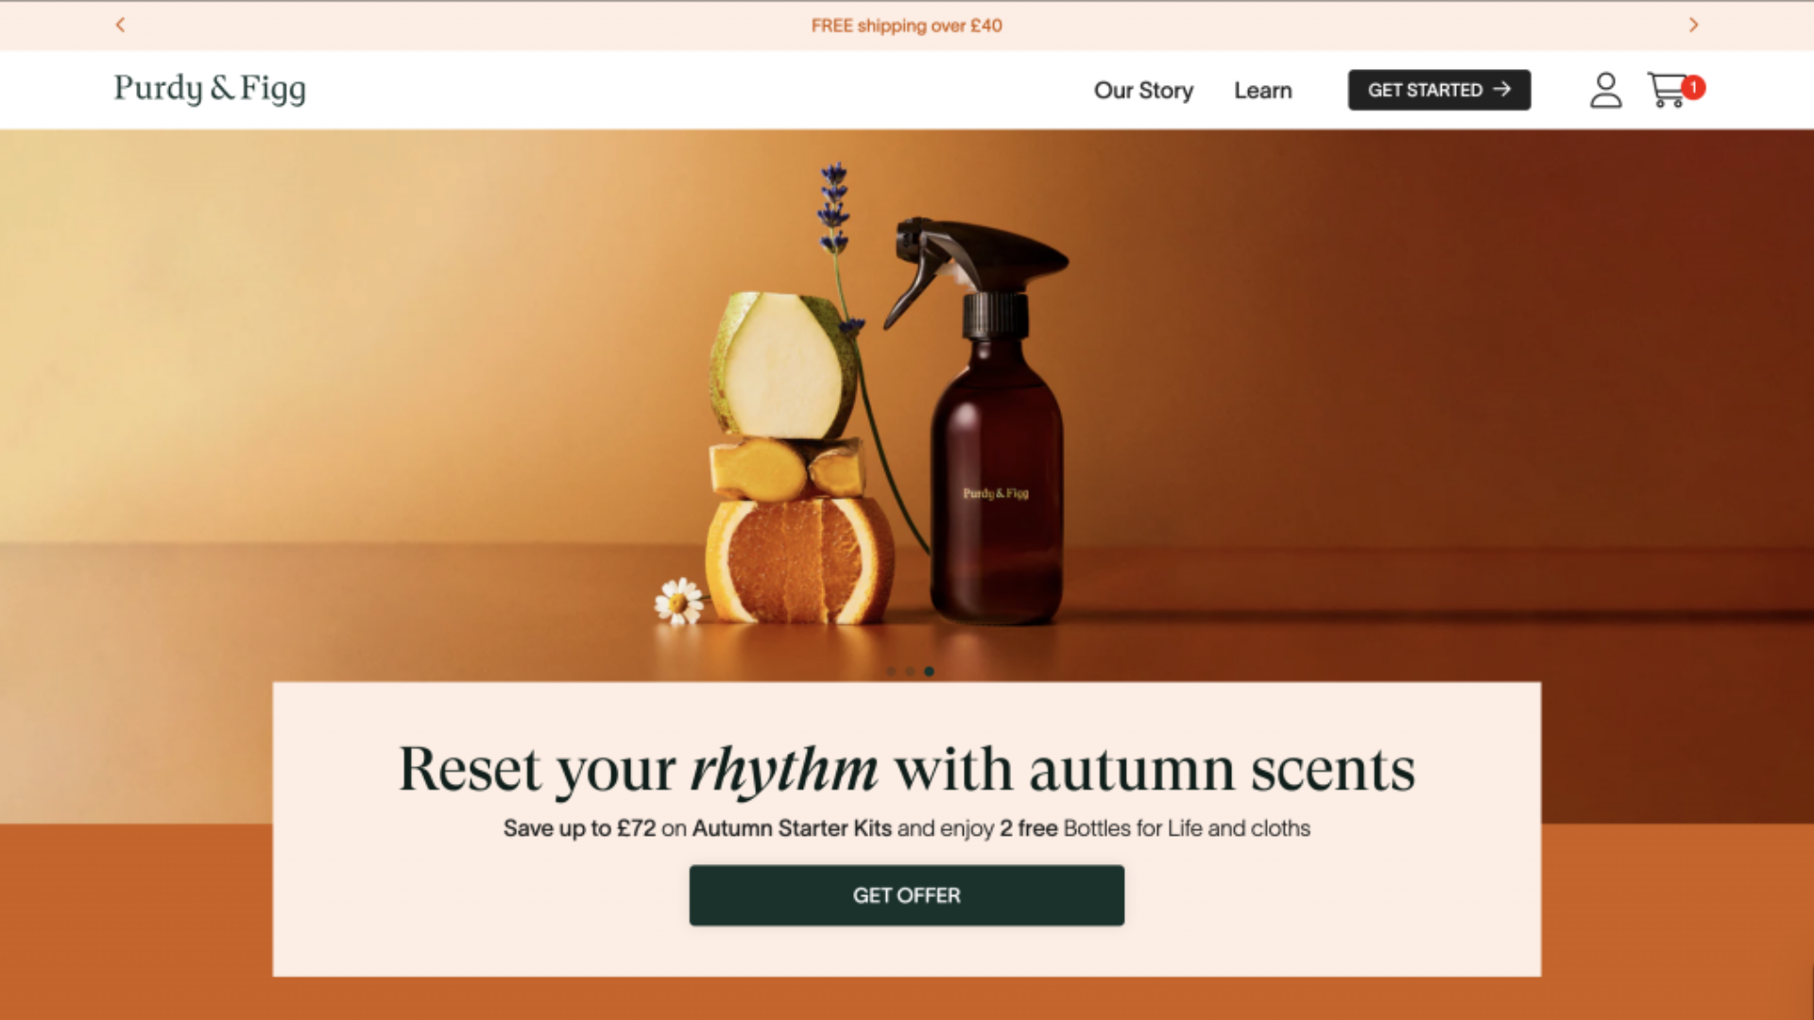The image size is (1814, 1020).
Task: Open the Our Story menu item
Action: pos(1143,91)
